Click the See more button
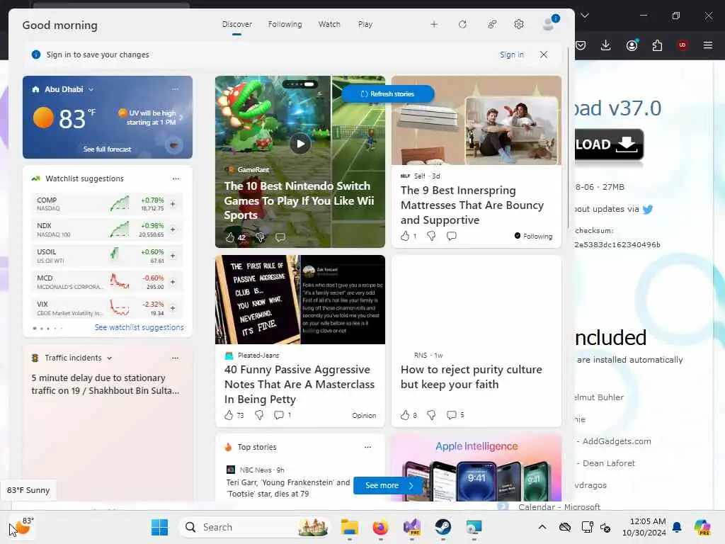 click(x=389, y=485)
